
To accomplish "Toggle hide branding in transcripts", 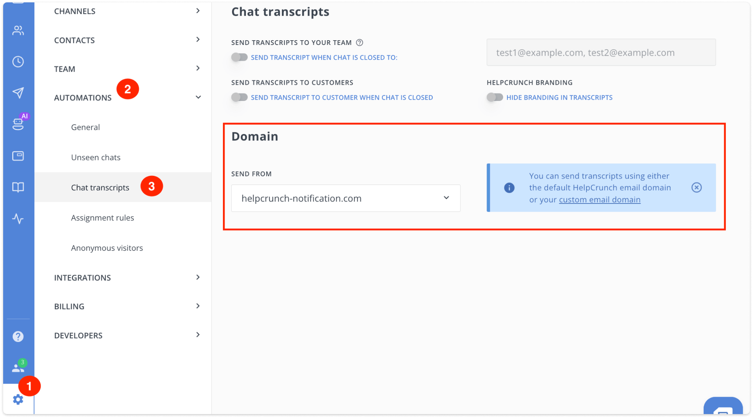I will (495, 97).
